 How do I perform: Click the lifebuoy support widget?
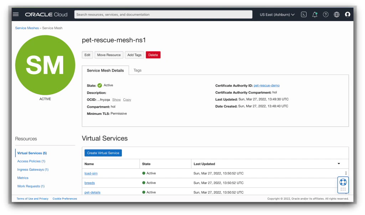[x=343, y=182]
